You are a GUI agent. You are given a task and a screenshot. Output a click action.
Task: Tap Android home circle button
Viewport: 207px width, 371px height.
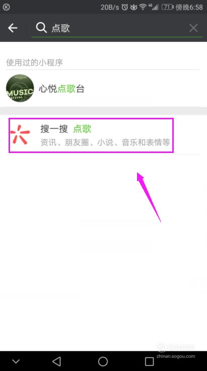click(x=103, y=361)
